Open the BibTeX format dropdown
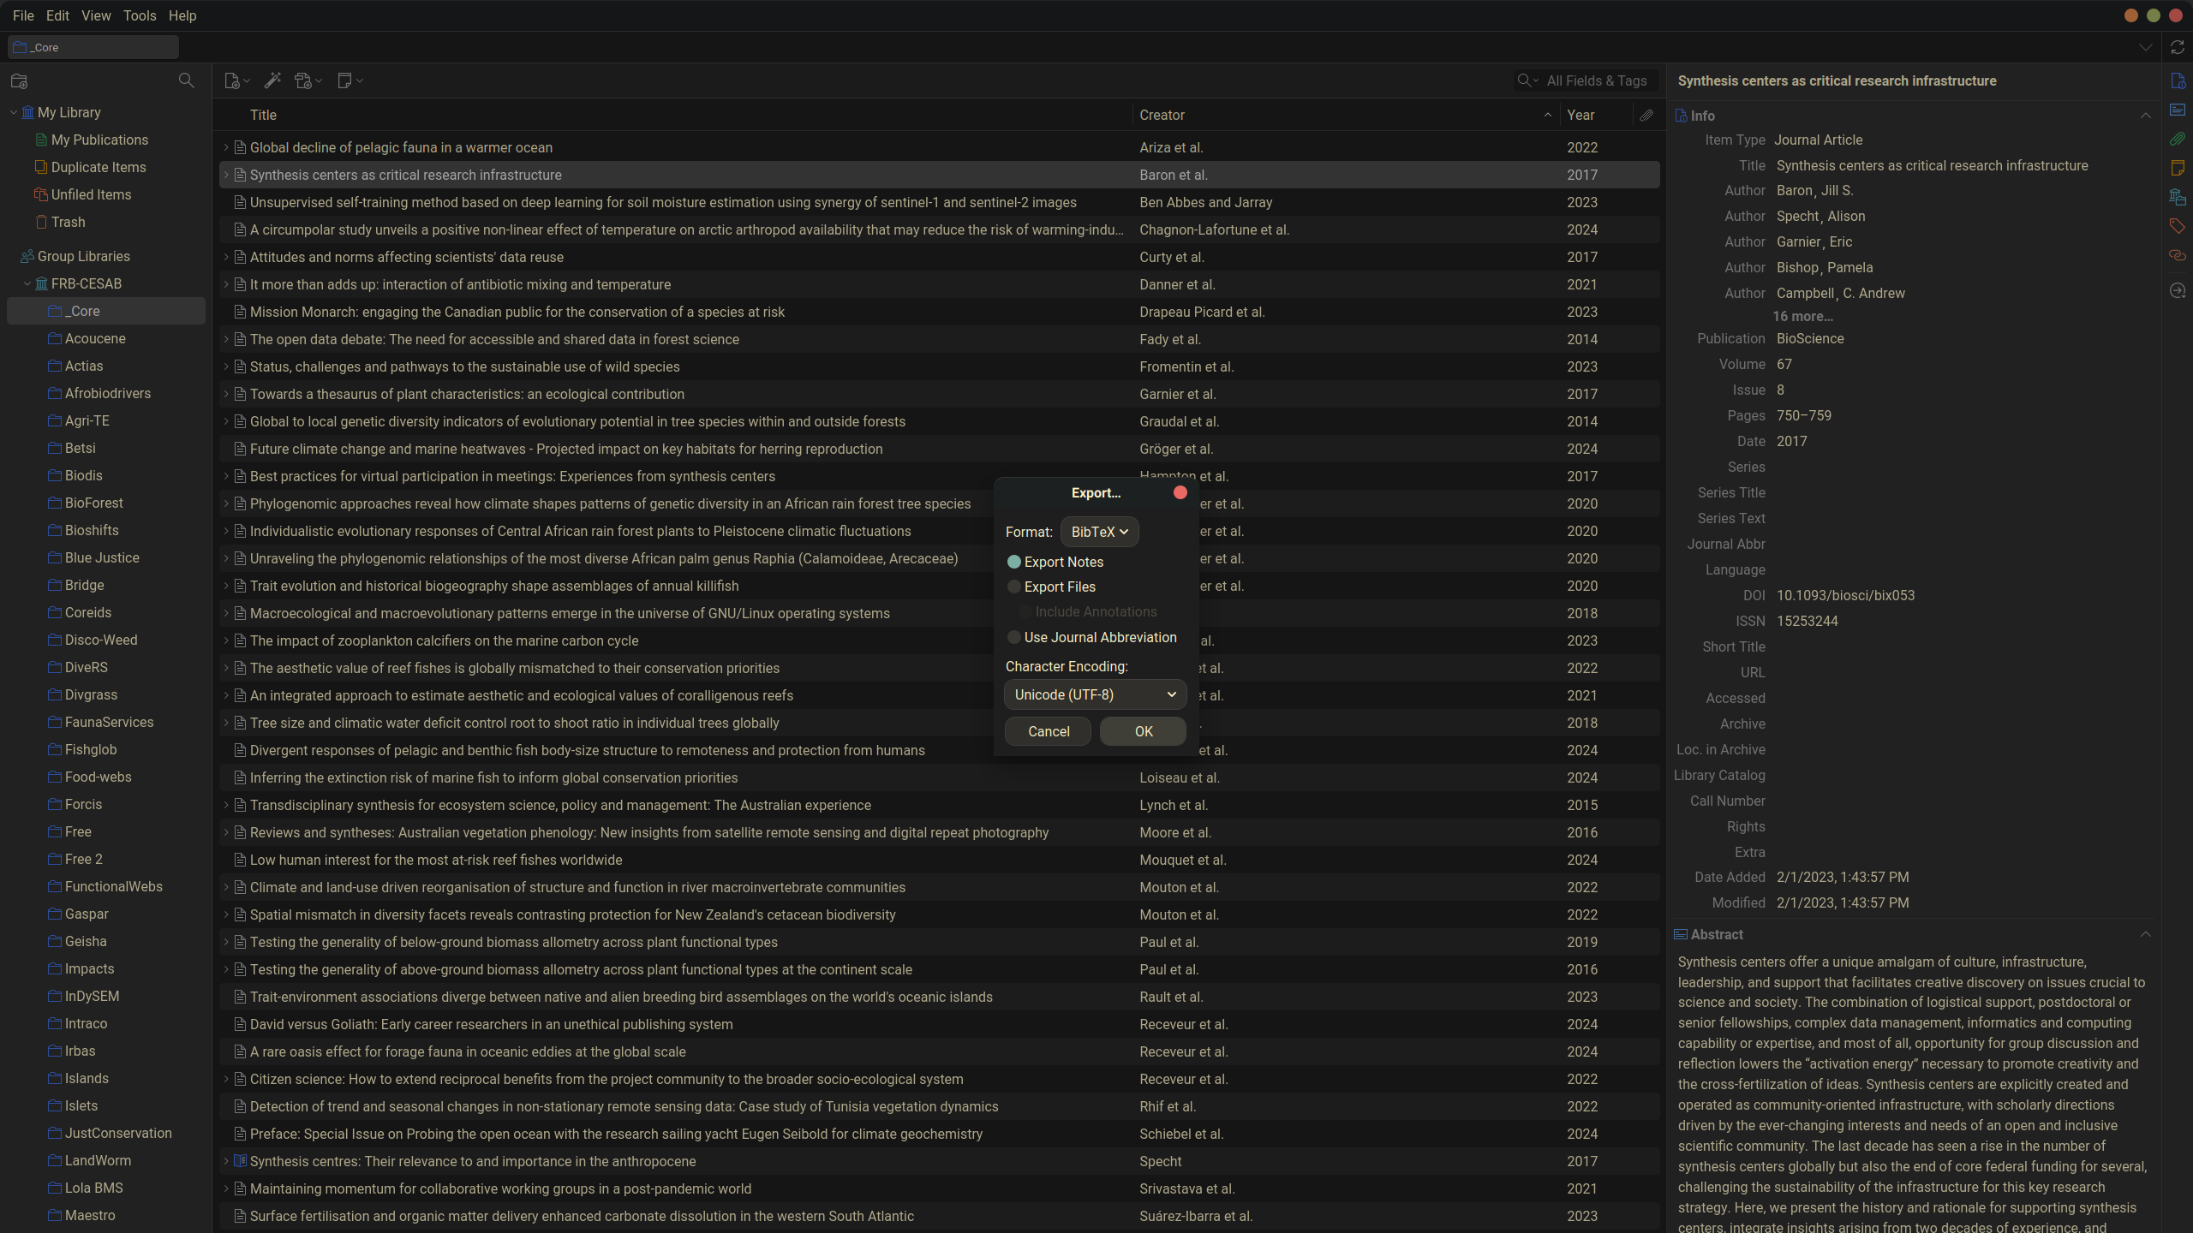This screenshot has height=1233, width=2193. coord(1099,532)
